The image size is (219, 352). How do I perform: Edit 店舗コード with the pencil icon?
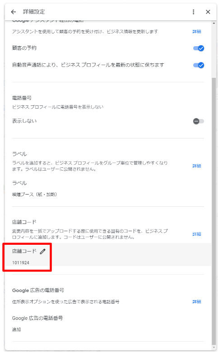click(42, 252)
